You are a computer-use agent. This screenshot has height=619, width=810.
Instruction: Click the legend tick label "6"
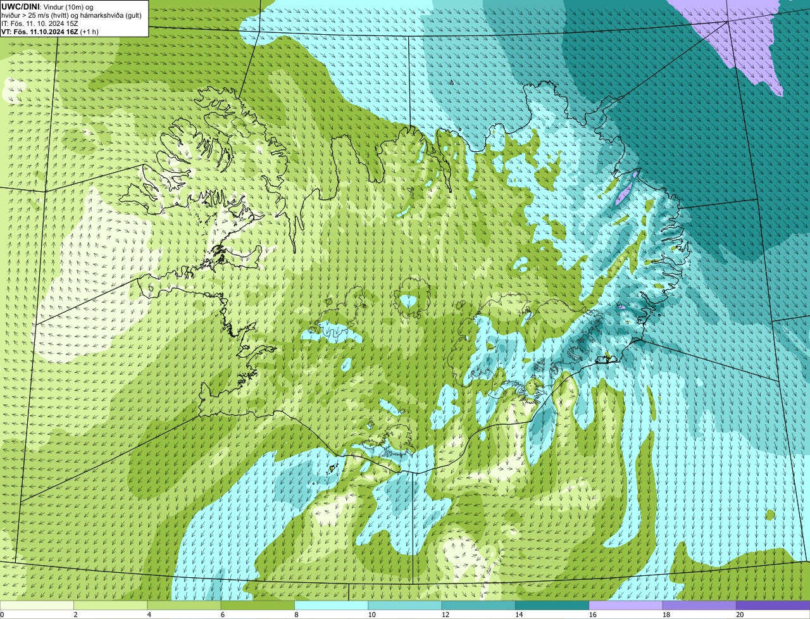(223, 615)
